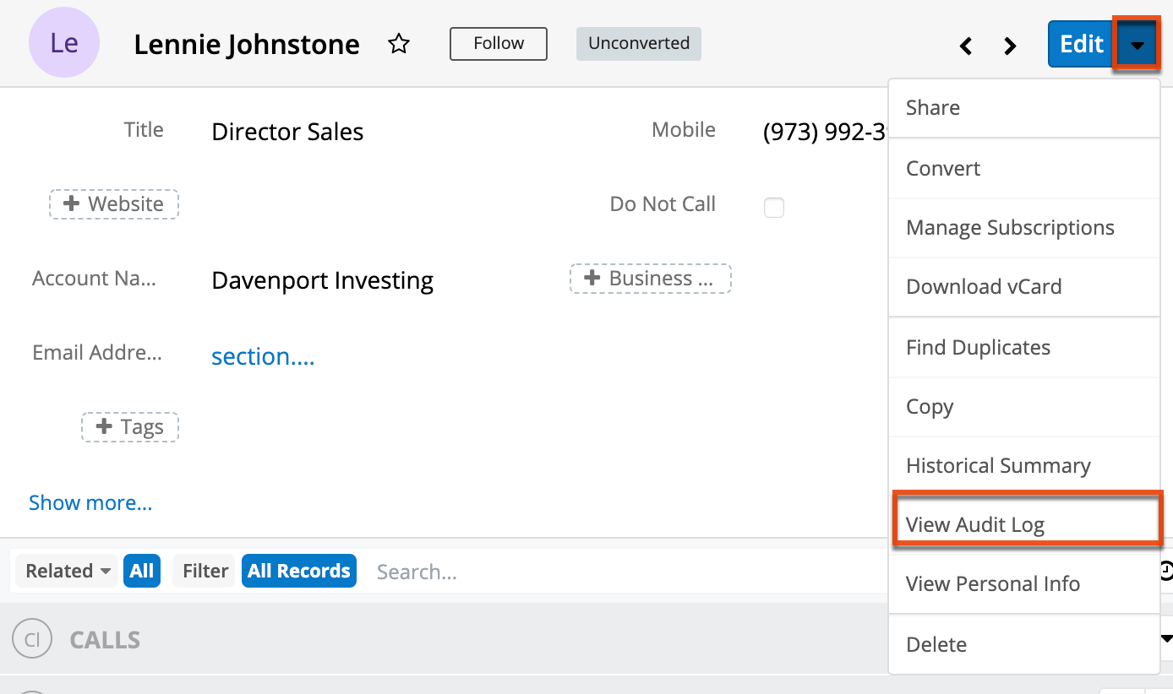Enable the Do Not Call checkbox
1173x694 pixels.
[773, 207]
